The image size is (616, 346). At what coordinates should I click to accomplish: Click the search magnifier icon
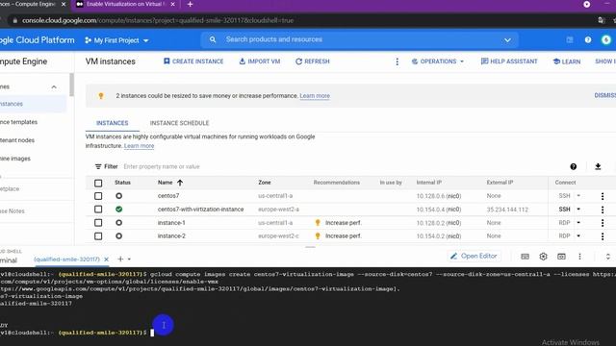213,39
